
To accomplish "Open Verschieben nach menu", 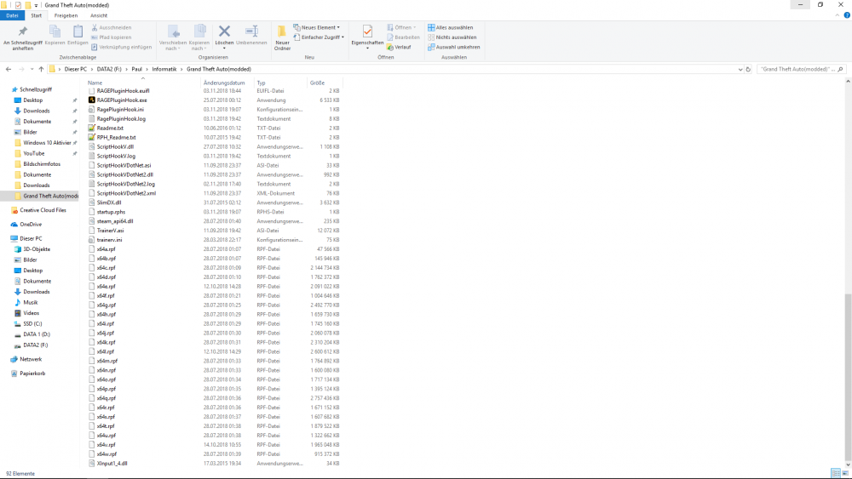I will click(173, 37).
